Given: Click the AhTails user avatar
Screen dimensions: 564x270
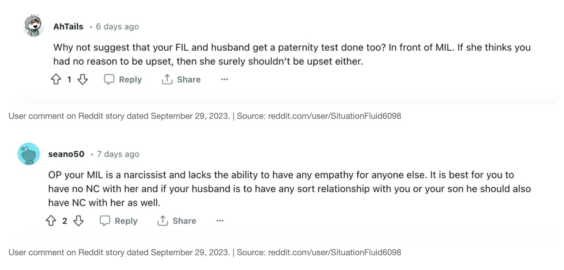Looking at the screenshot, I should coord(33,26).
